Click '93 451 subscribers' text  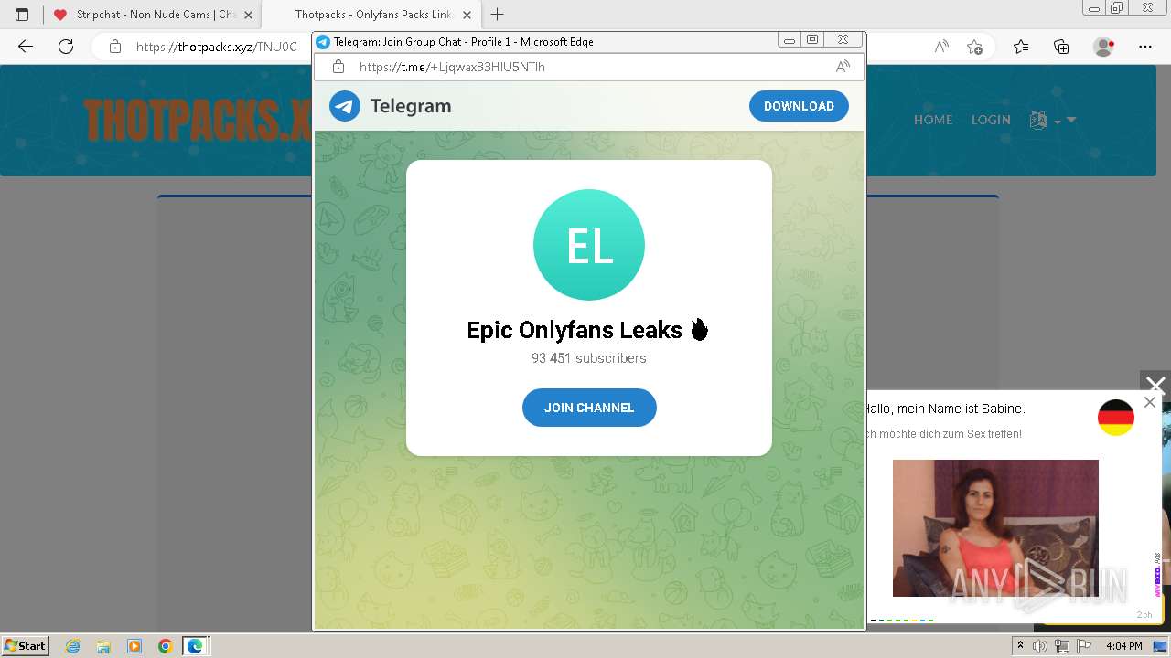589,358
